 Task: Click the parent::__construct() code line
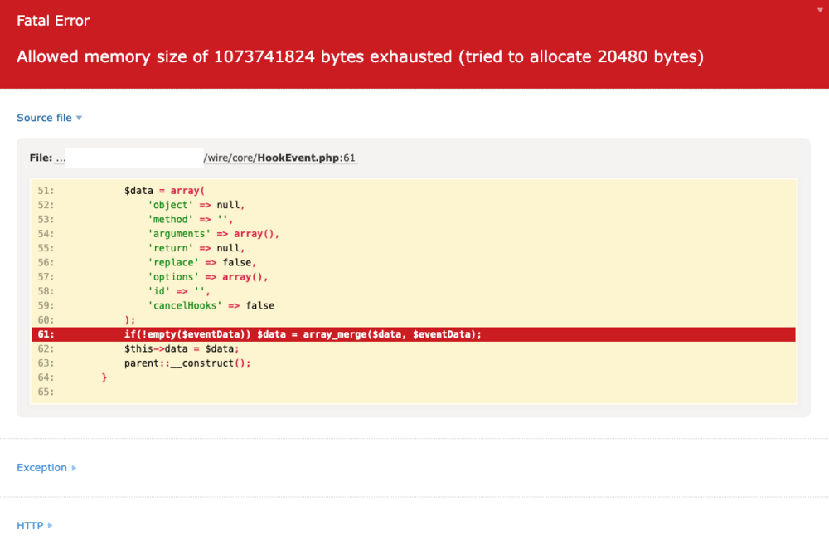[187, 363]
